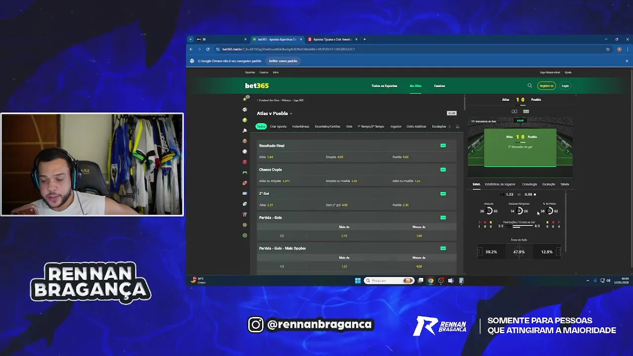Open the Odds Asiáticas tab

(x=416, y=127)
